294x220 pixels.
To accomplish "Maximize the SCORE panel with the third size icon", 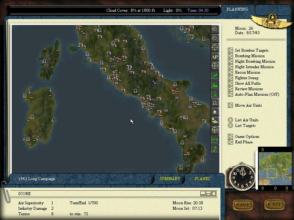I will pyautogui.click(x=214, y=194).
